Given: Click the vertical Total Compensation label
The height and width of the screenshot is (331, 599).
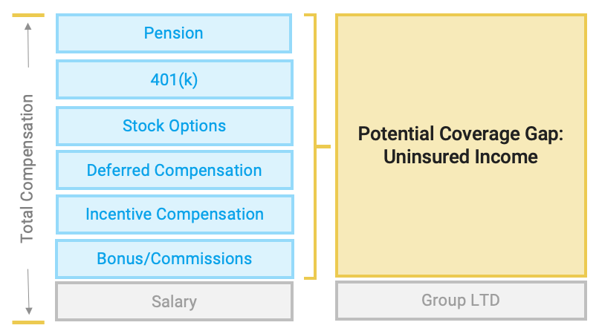Looking at the screenshot, I should coord(27,168).
